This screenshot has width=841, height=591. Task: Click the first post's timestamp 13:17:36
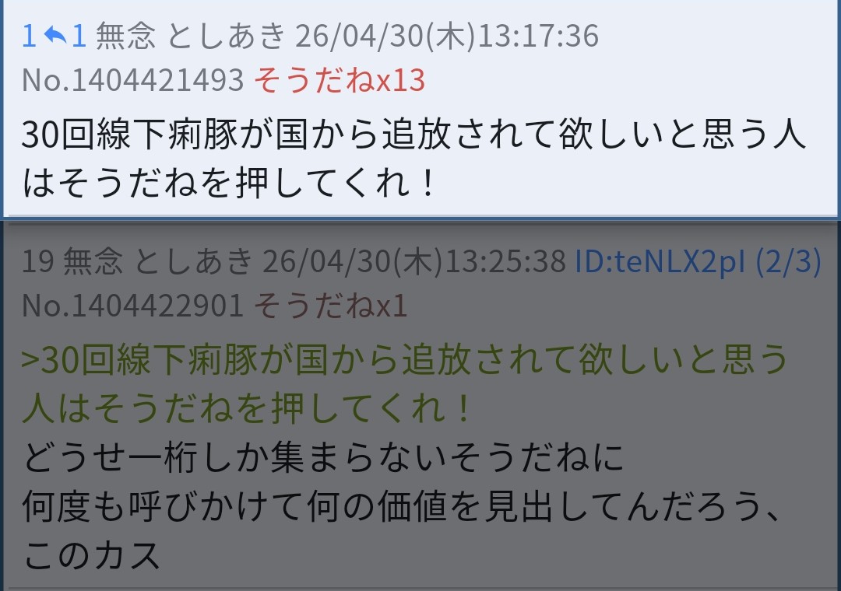(x=538, y=36)
